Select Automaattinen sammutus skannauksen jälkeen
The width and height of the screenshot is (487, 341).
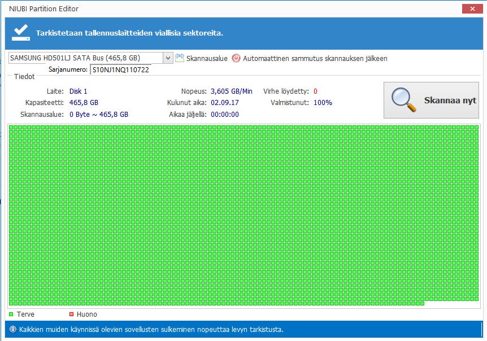click(315, 58)
